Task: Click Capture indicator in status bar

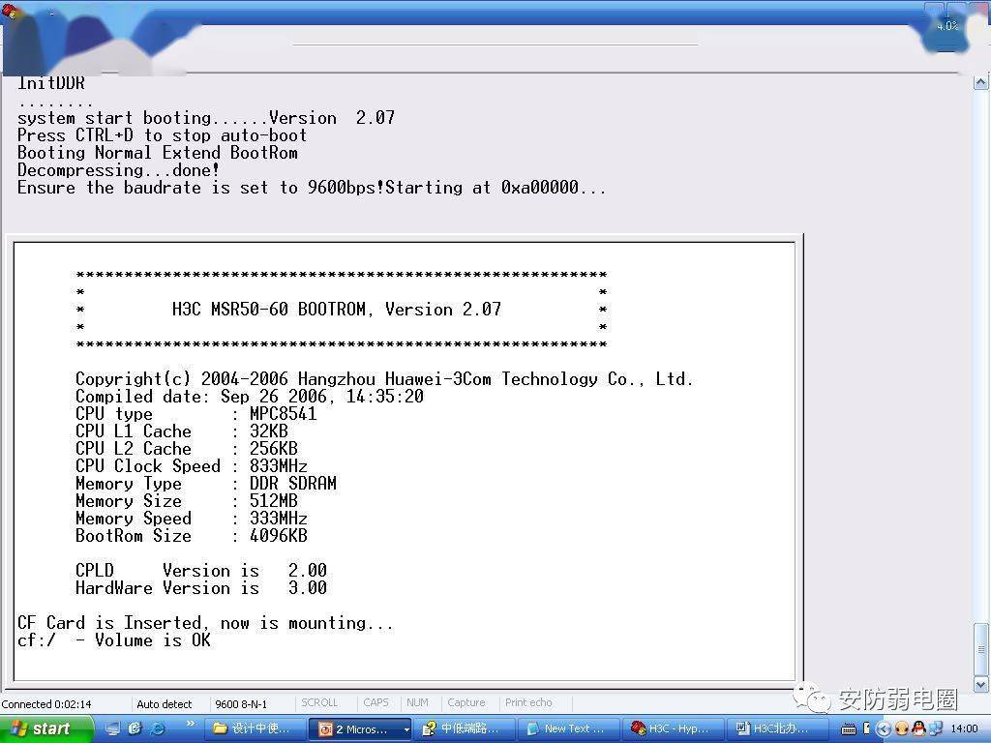Action: [x=466, y=702]
